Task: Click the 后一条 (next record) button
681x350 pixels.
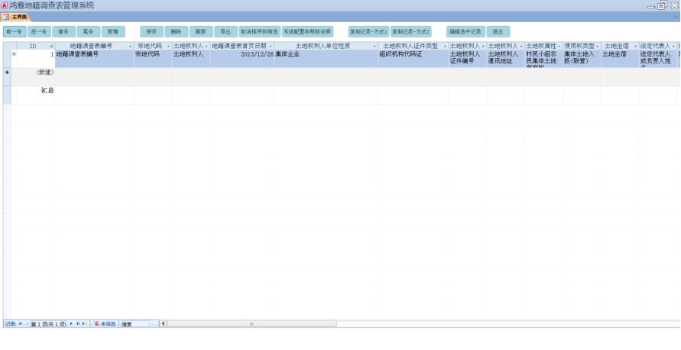Action: (x=39, y=31)
